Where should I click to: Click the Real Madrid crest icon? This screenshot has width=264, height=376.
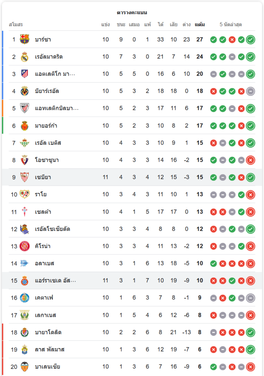pos(25,57)
